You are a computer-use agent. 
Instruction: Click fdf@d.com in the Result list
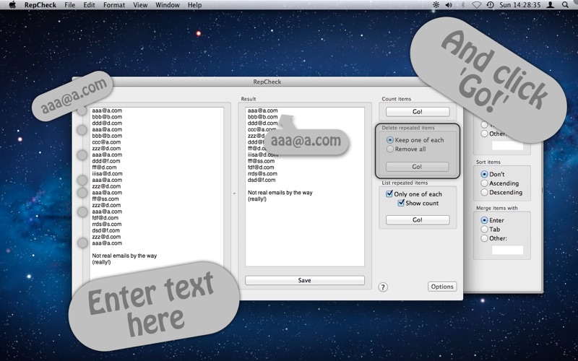(x=261, y=168)
